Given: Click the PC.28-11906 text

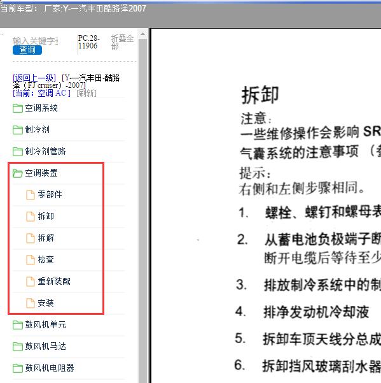Looking at the screenshot, I should [x=88, y=42].
